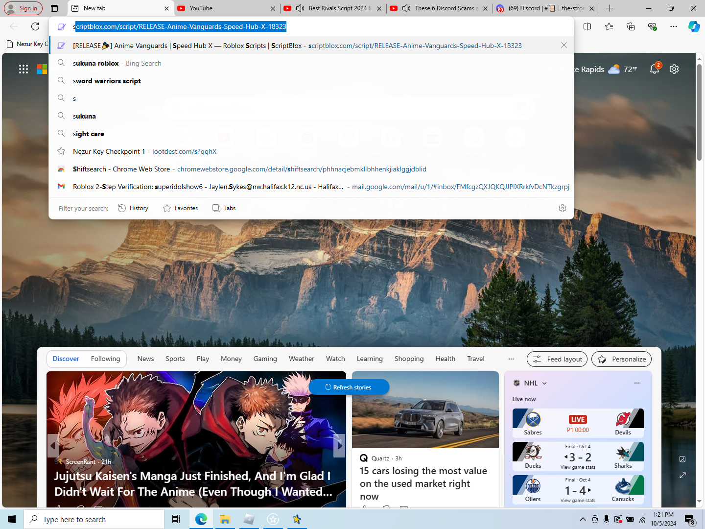The width and height of the screenshot is (705, 529).
Task: Open the weather widget showing 72°F
Action: [x=622, y=69]
